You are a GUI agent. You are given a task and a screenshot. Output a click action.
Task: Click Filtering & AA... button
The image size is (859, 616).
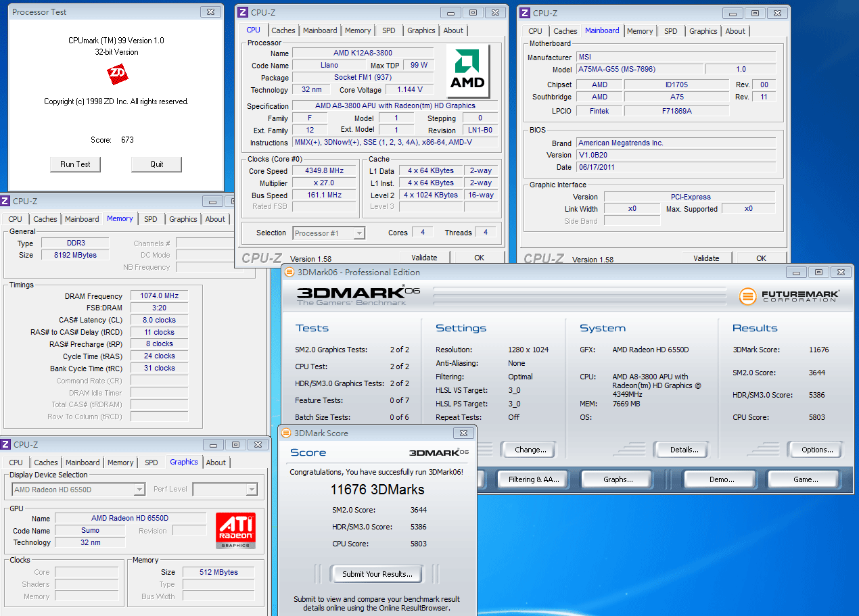tap(534, 479)
